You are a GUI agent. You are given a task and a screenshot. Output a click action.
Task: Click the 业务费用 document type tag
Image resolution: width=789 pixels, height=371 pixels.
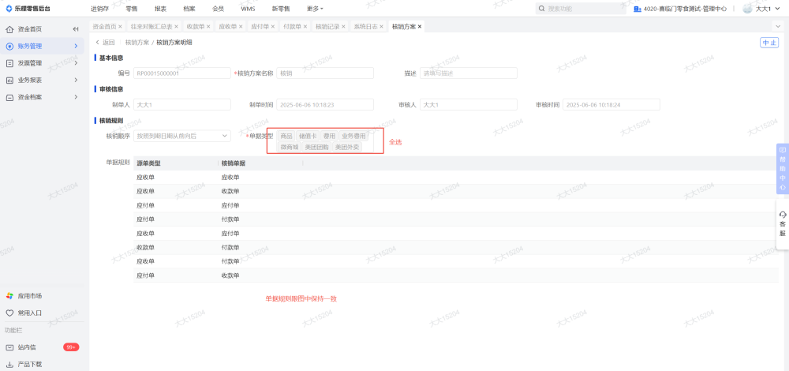pyautogui.click(x=353, y=136)
